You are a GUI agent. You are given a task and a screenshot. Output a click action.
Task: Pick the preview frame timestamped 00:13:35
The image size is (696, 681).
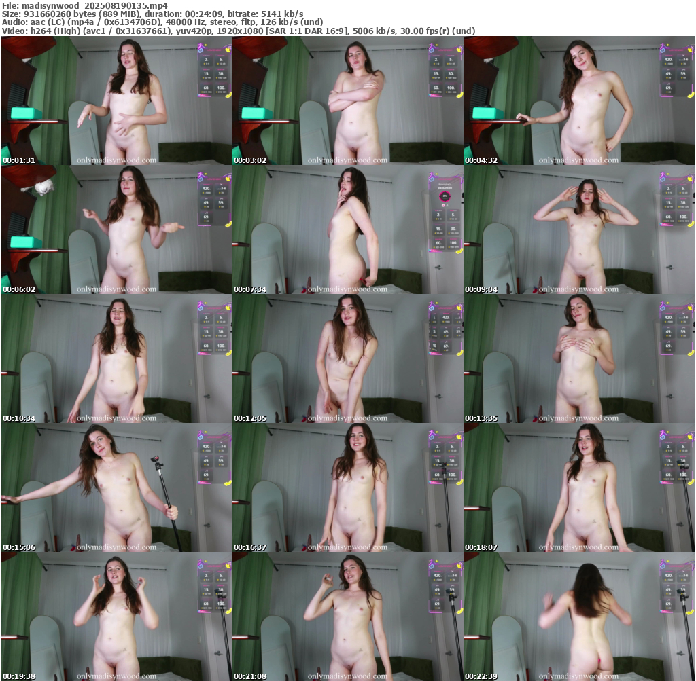point(579,358)
